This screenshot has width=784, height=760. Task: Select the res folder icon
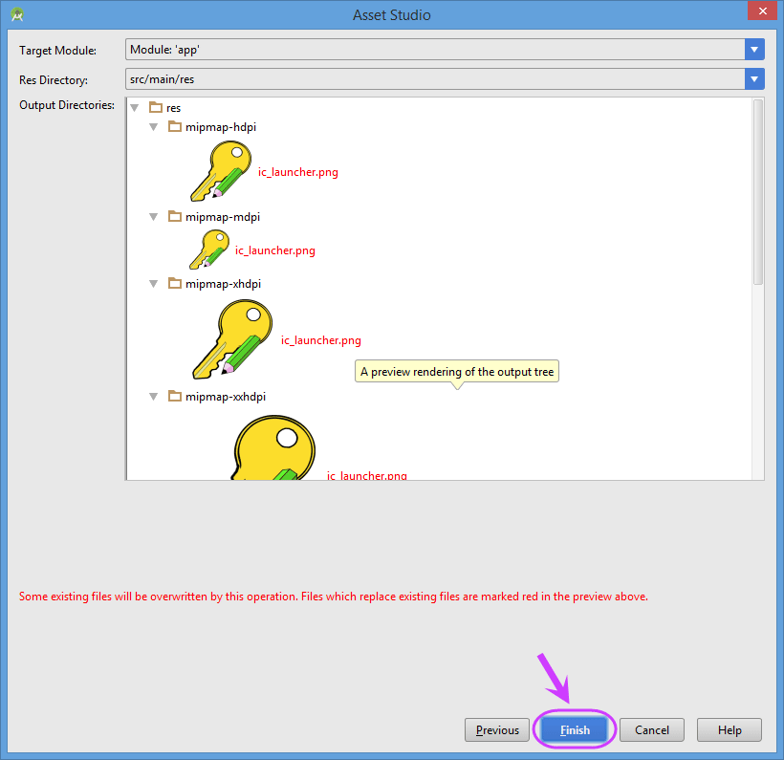click(156, 107)
